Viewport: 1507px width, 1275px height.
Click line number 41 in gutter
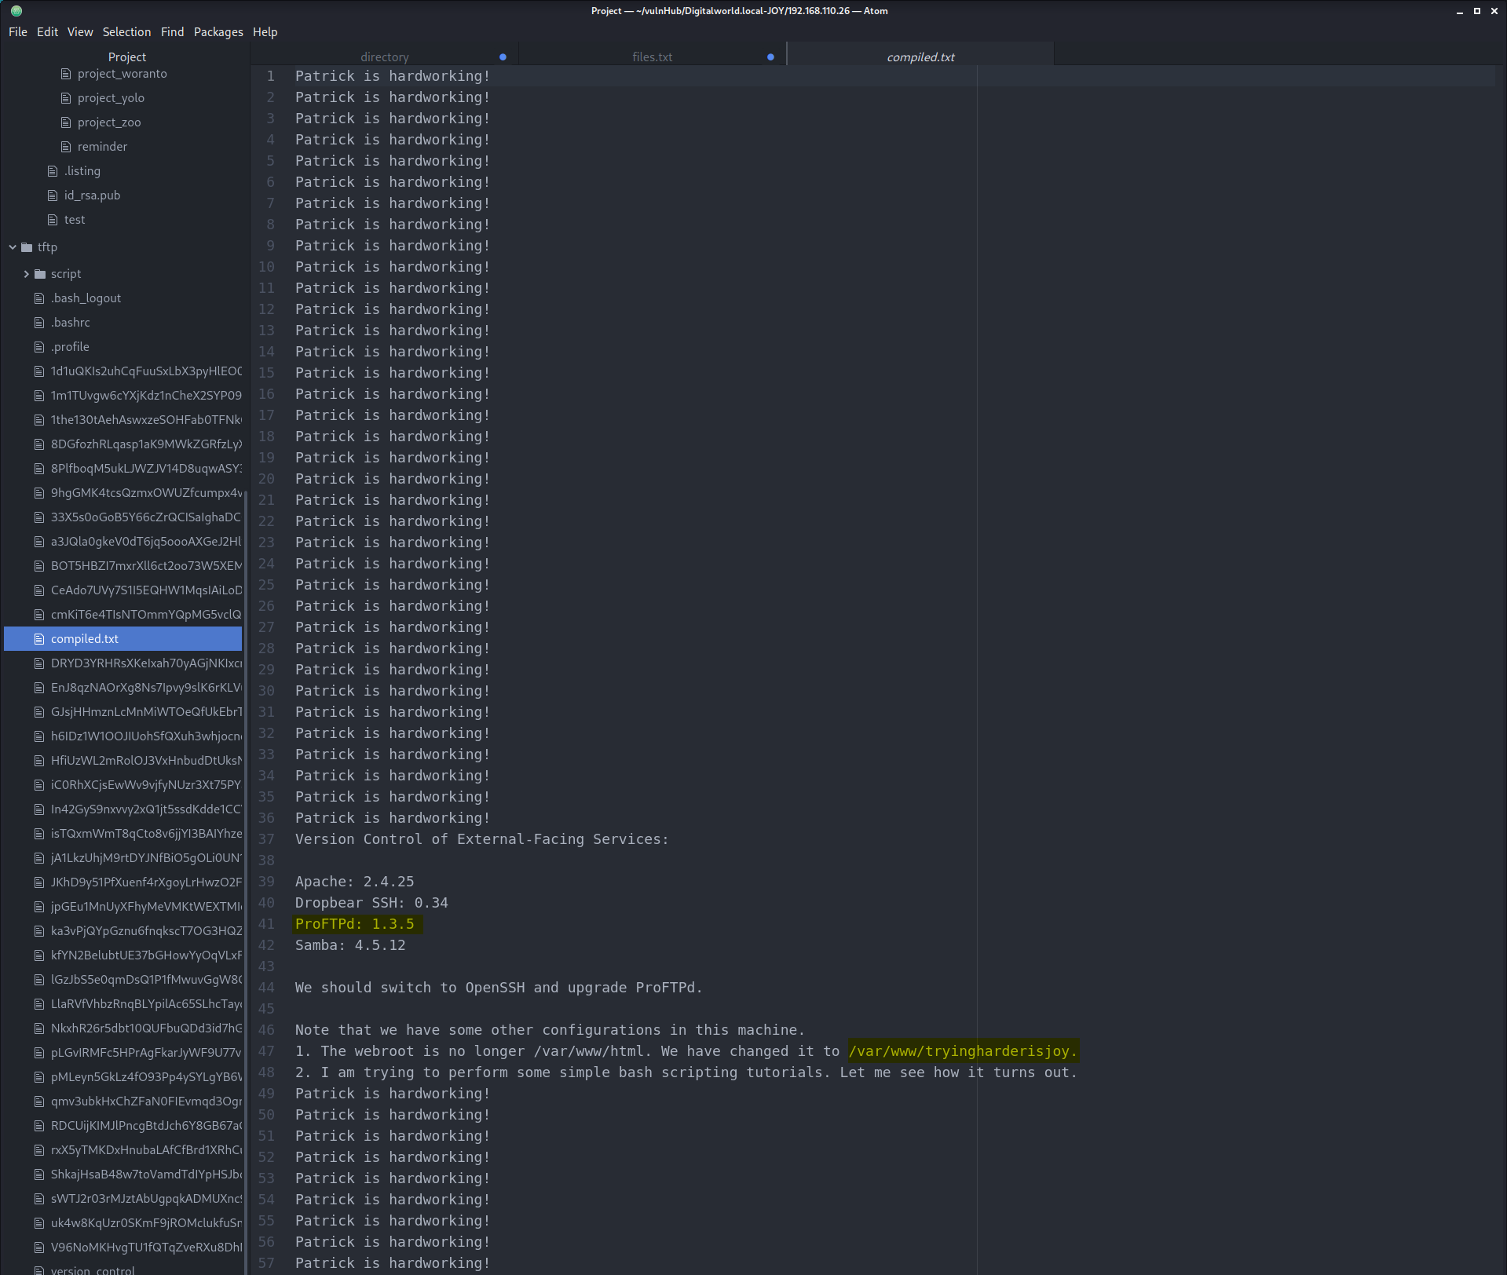[x=267, y=924]
